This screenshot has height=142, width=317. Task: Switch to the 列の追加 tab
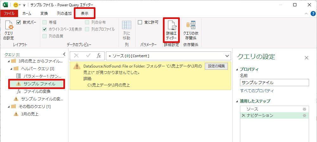(x=64, y=14)
